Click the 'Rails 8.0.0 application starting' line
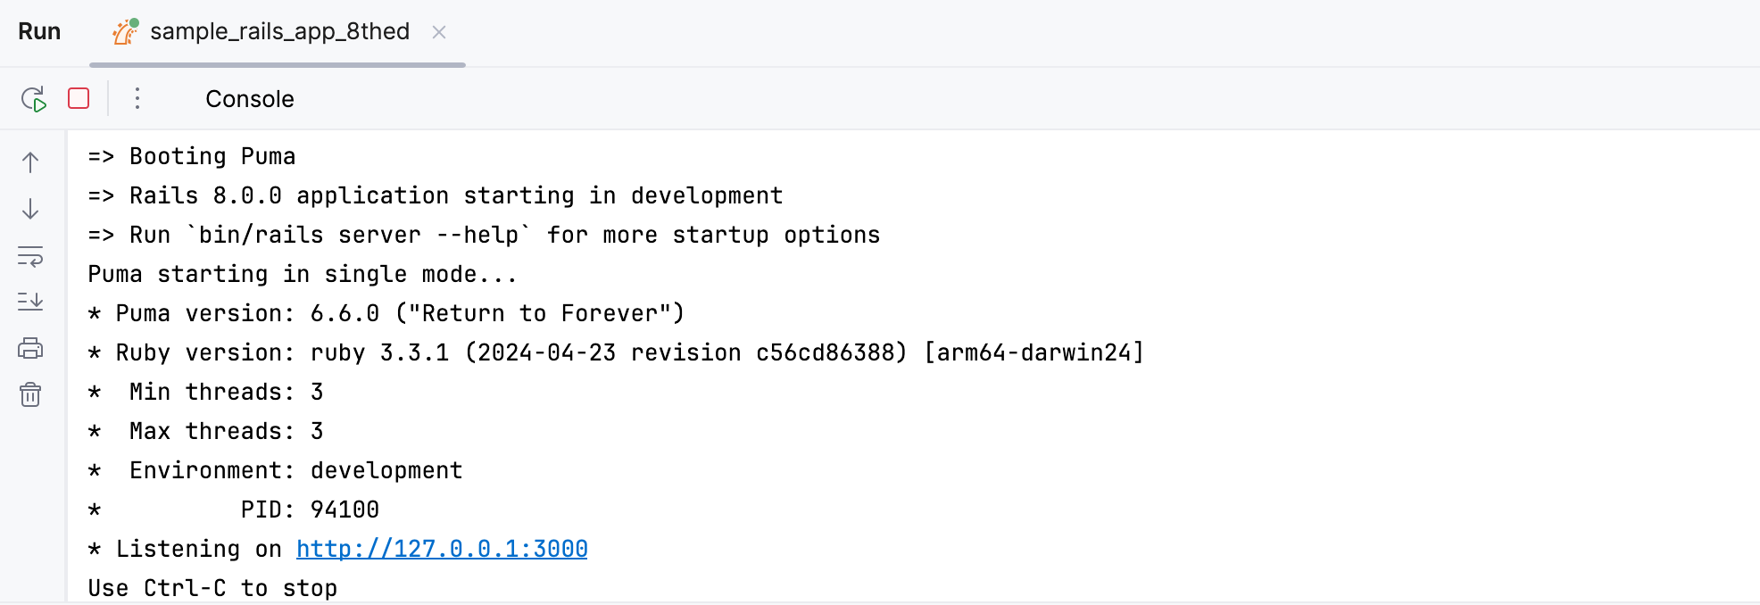The height and width of the screenshot is (605, 1760). [x=436, y=195]
